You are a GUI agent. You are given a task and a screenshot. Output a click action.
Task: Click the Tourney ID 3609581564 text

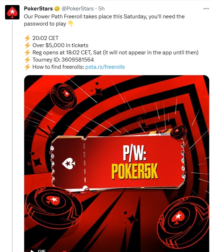[63, 60]
